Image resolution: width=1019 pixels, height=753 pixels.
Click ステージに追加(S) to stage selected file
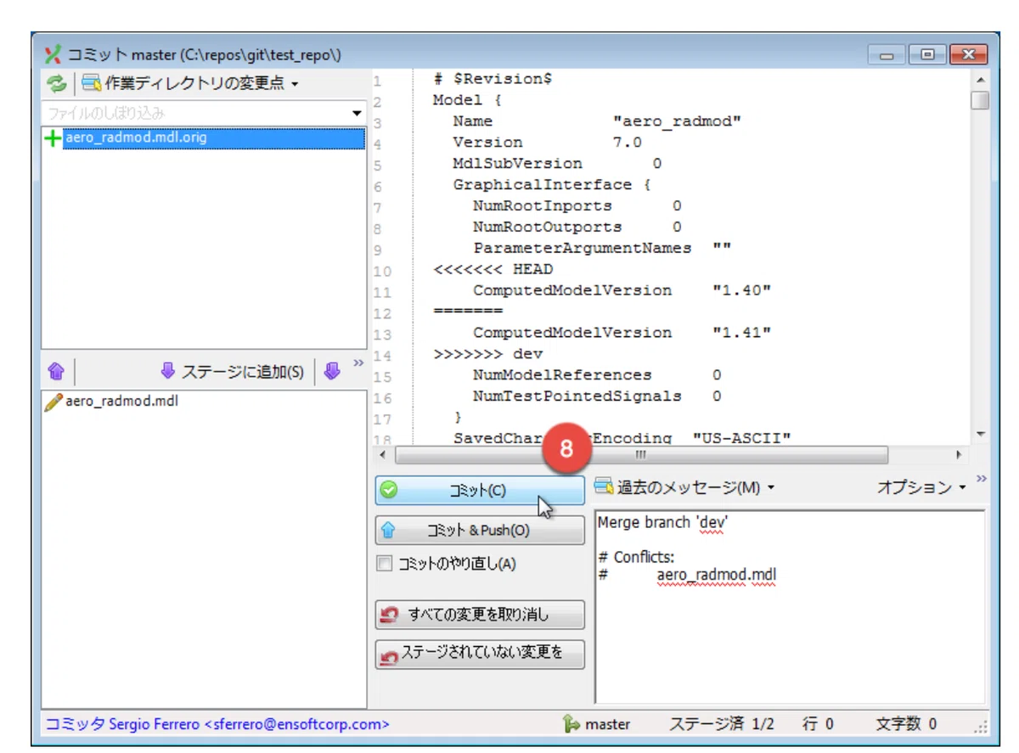tap(232, 371)
